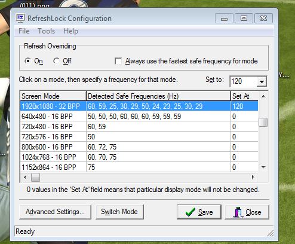Open the File menu
The height and width of the screenshot is (244, 295).
pos(24,31)
